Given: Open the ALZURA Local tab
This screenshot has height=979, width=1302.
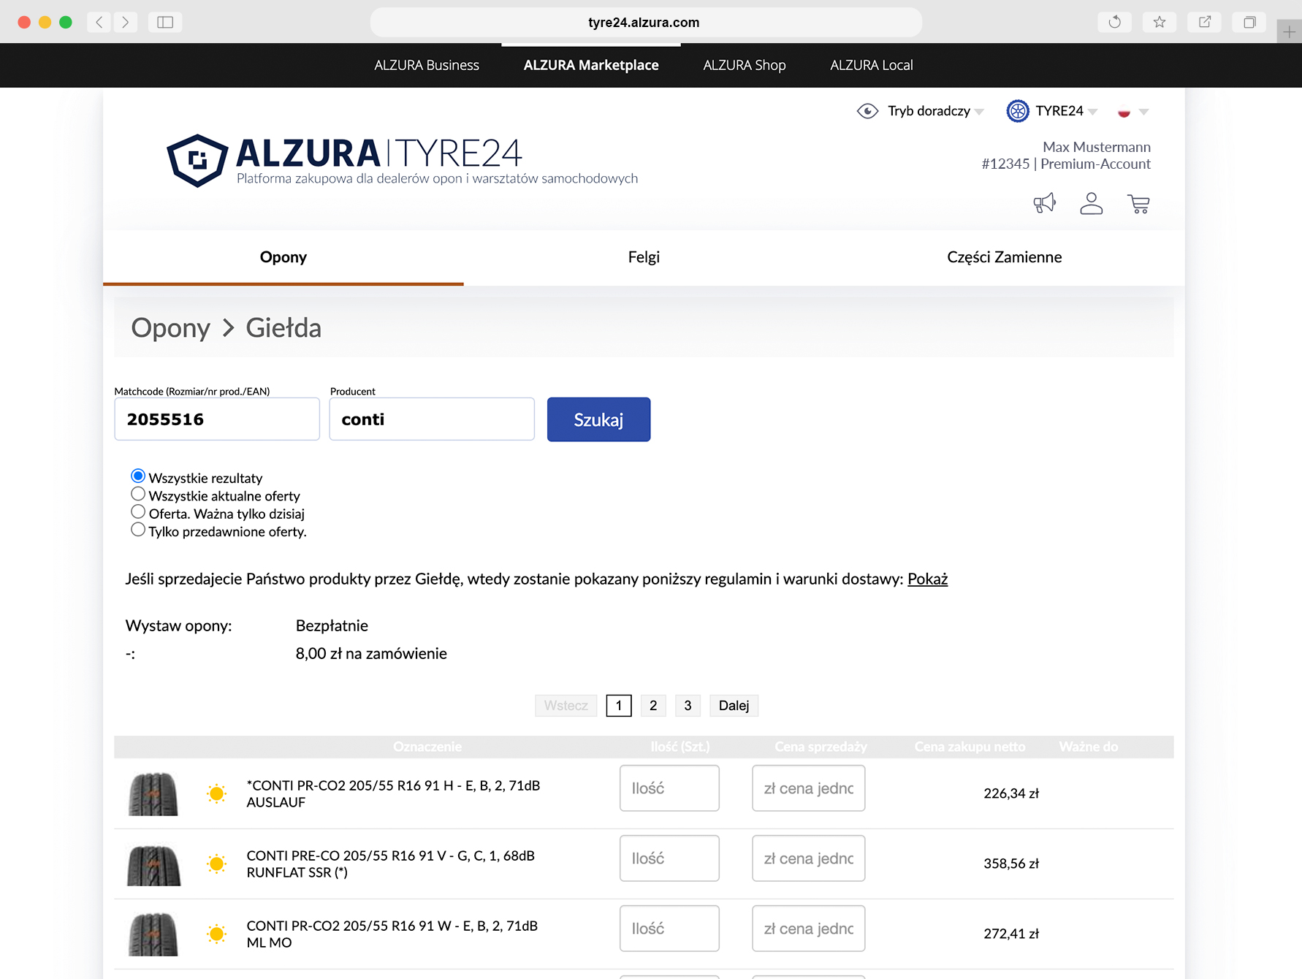Looking at the screenshot, I should tap(872, 65).
